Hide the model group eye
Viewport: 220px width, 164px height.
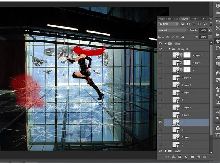tap(160, 151)
